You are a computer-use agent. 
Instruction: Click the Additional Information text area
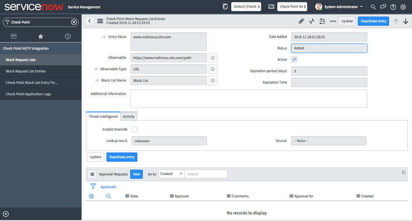coord(248,99)
